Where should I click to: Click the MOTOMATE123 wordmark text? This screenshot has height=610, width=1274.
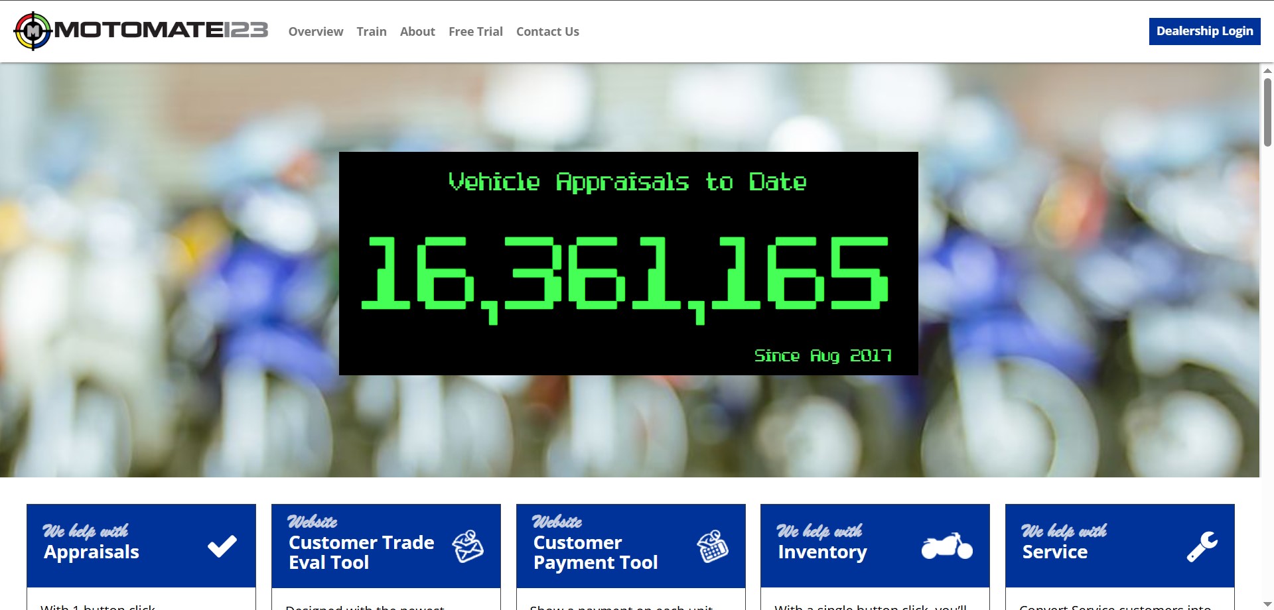point(161,30)
